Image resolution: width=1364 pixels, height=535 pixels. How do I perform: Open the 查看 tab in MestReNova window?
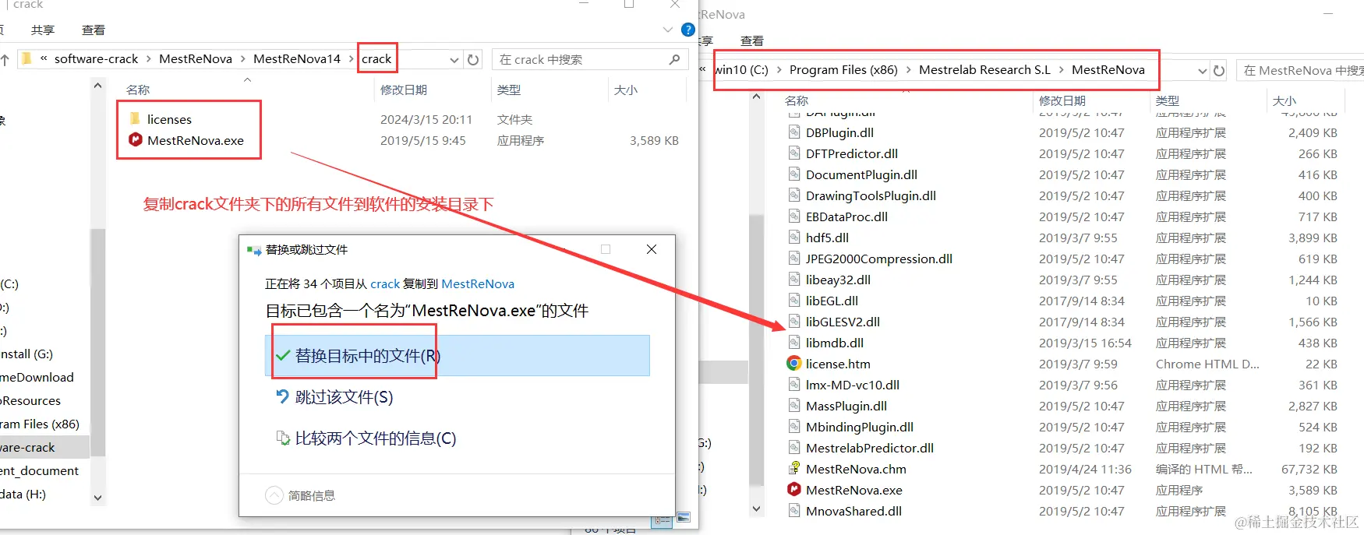coord(752,40)
